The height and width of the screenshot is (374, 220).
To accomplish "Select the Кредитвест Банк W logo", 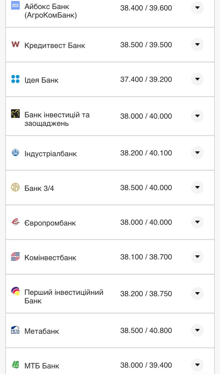I will coord(15,45).
